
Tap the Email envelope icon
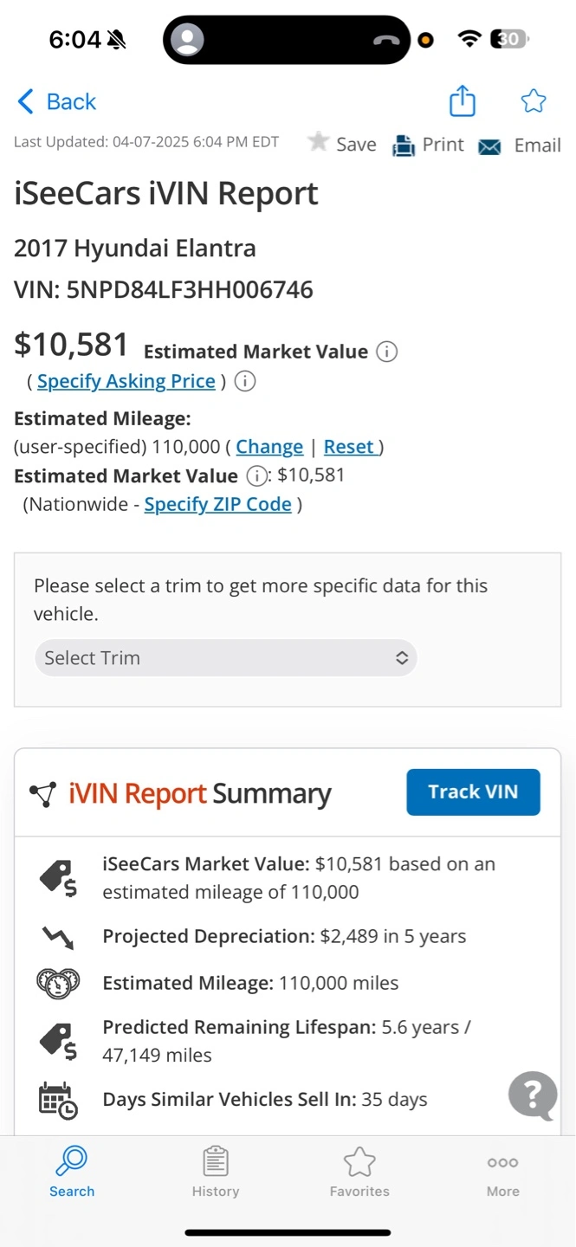coord(489,147)
